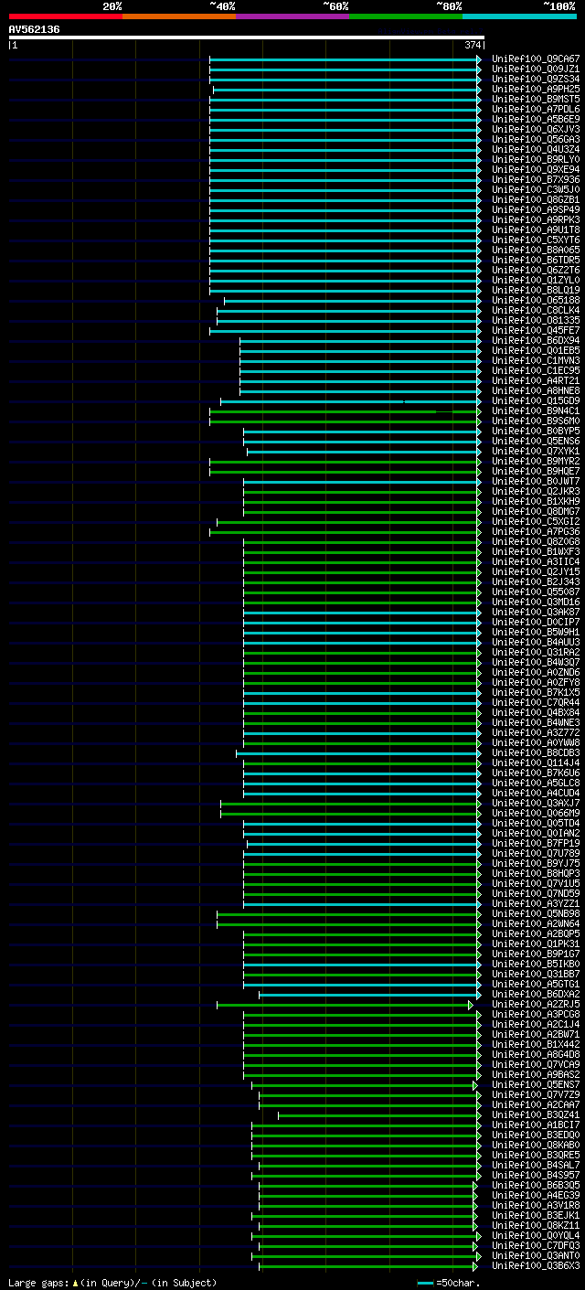Viewport: 585px width, 1290px height.
Task: Click the cyan ~100% legend segment
Action: coord(519,16)
